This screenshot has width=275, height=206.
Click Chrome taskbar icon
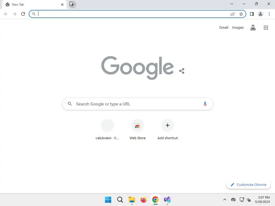155,200
